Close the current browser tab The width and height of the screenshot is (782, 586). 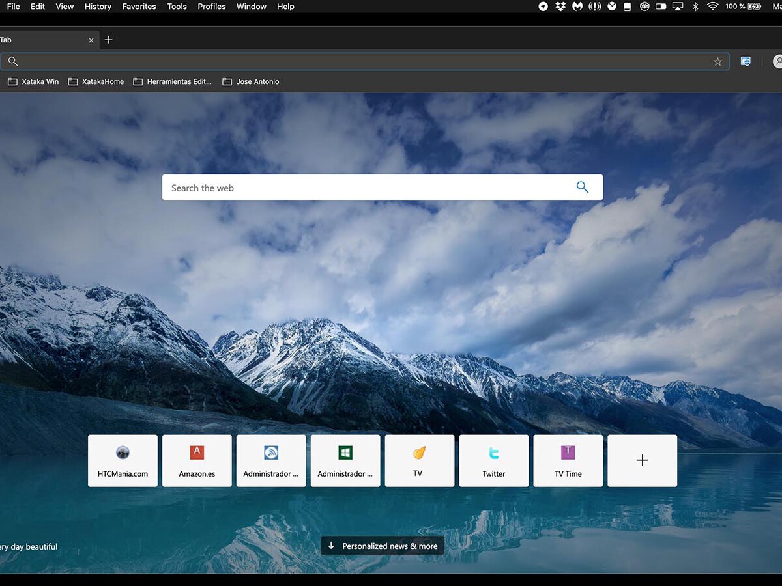pos(91,40)
